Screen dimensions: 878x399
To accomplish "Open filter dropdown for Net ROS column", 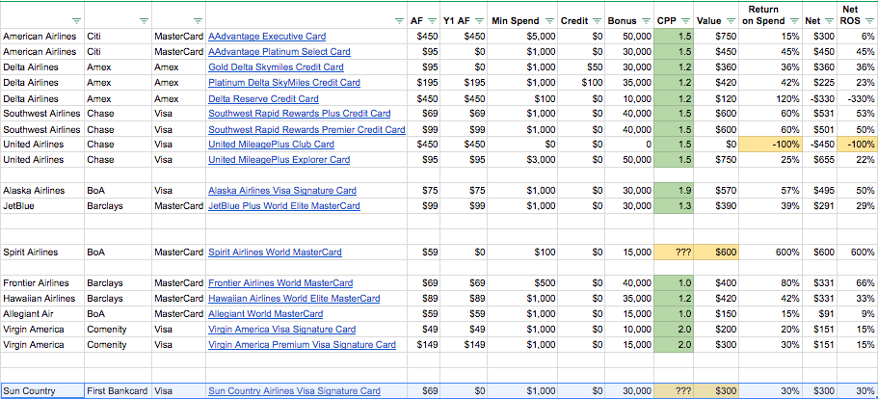I will [869, 21].
